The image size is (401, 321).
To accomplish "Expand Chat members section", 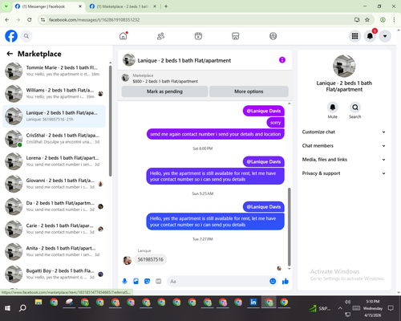I will [344, 146].
